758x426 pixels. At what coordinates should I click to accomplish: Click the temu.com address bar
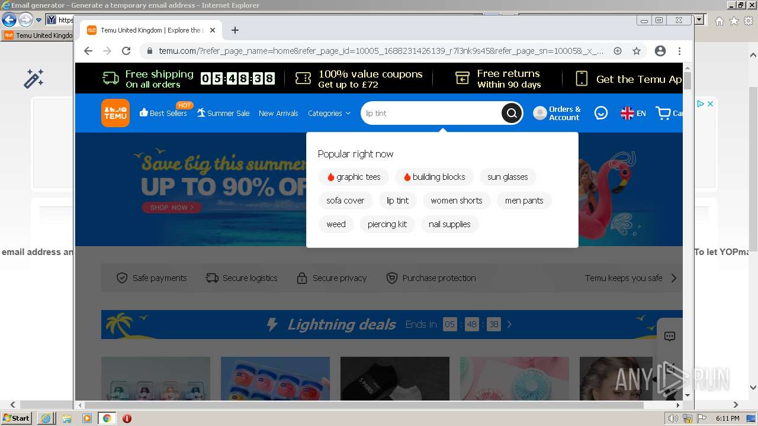pyautogui.click(x=381, y=51)
